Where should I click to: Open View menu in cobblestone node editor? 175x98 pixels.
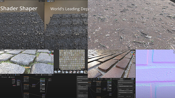[x=5, y=75]
